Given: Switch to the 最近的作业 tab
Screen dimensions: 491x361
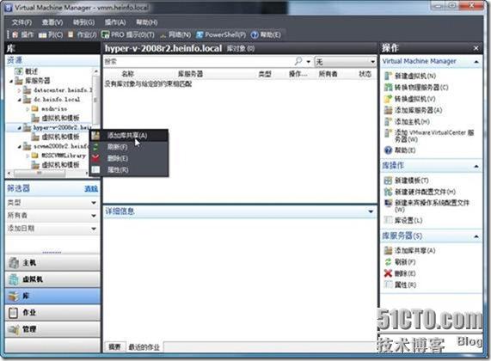Looking at the screenshot, I should point(144,347).
